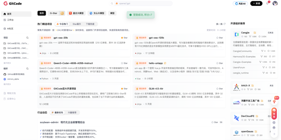This screenshot has height=140, width=281.
Task: Expand 展开更多 under organizations list
Action: point(7,84)
